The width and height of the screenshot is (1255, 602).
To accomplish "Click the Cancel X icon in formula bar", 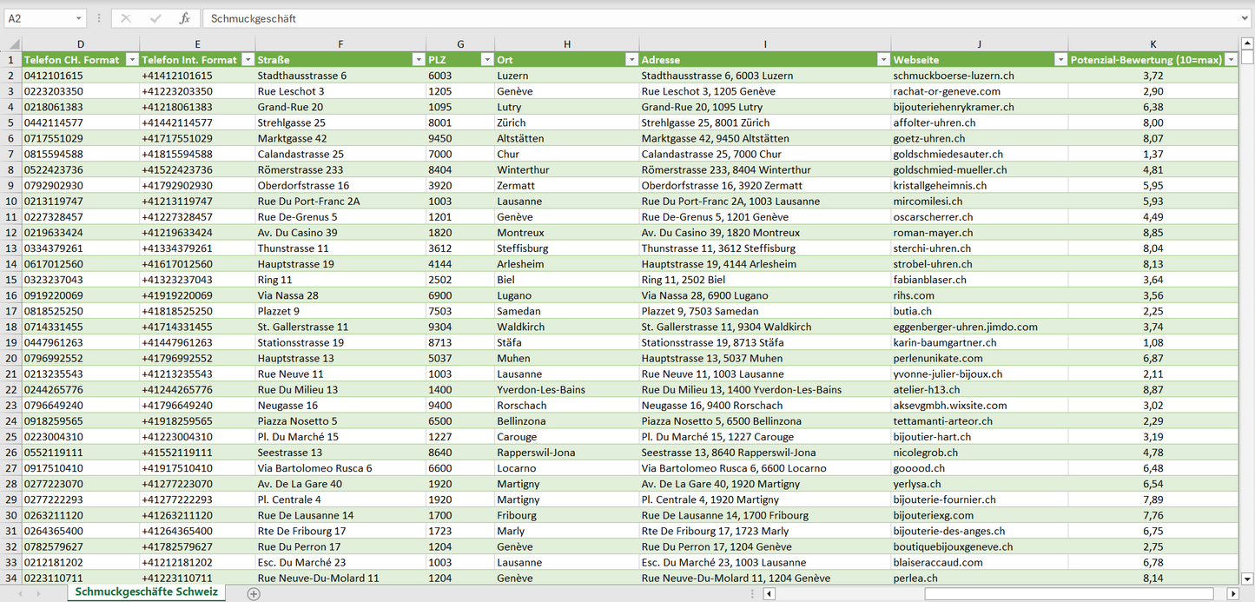I will coord(126,18).
